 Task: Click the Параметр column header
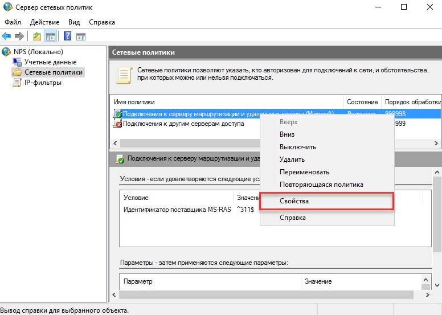(210, 281)
